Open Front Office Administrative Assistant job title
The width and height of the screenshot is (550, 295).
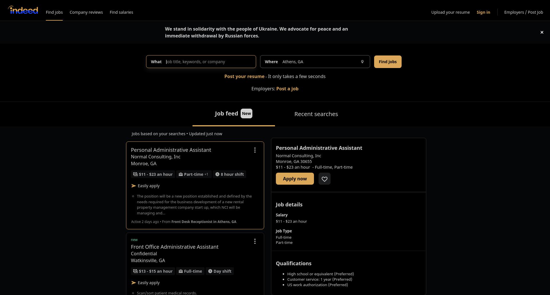pyautogui.click(x=174, y=247)
